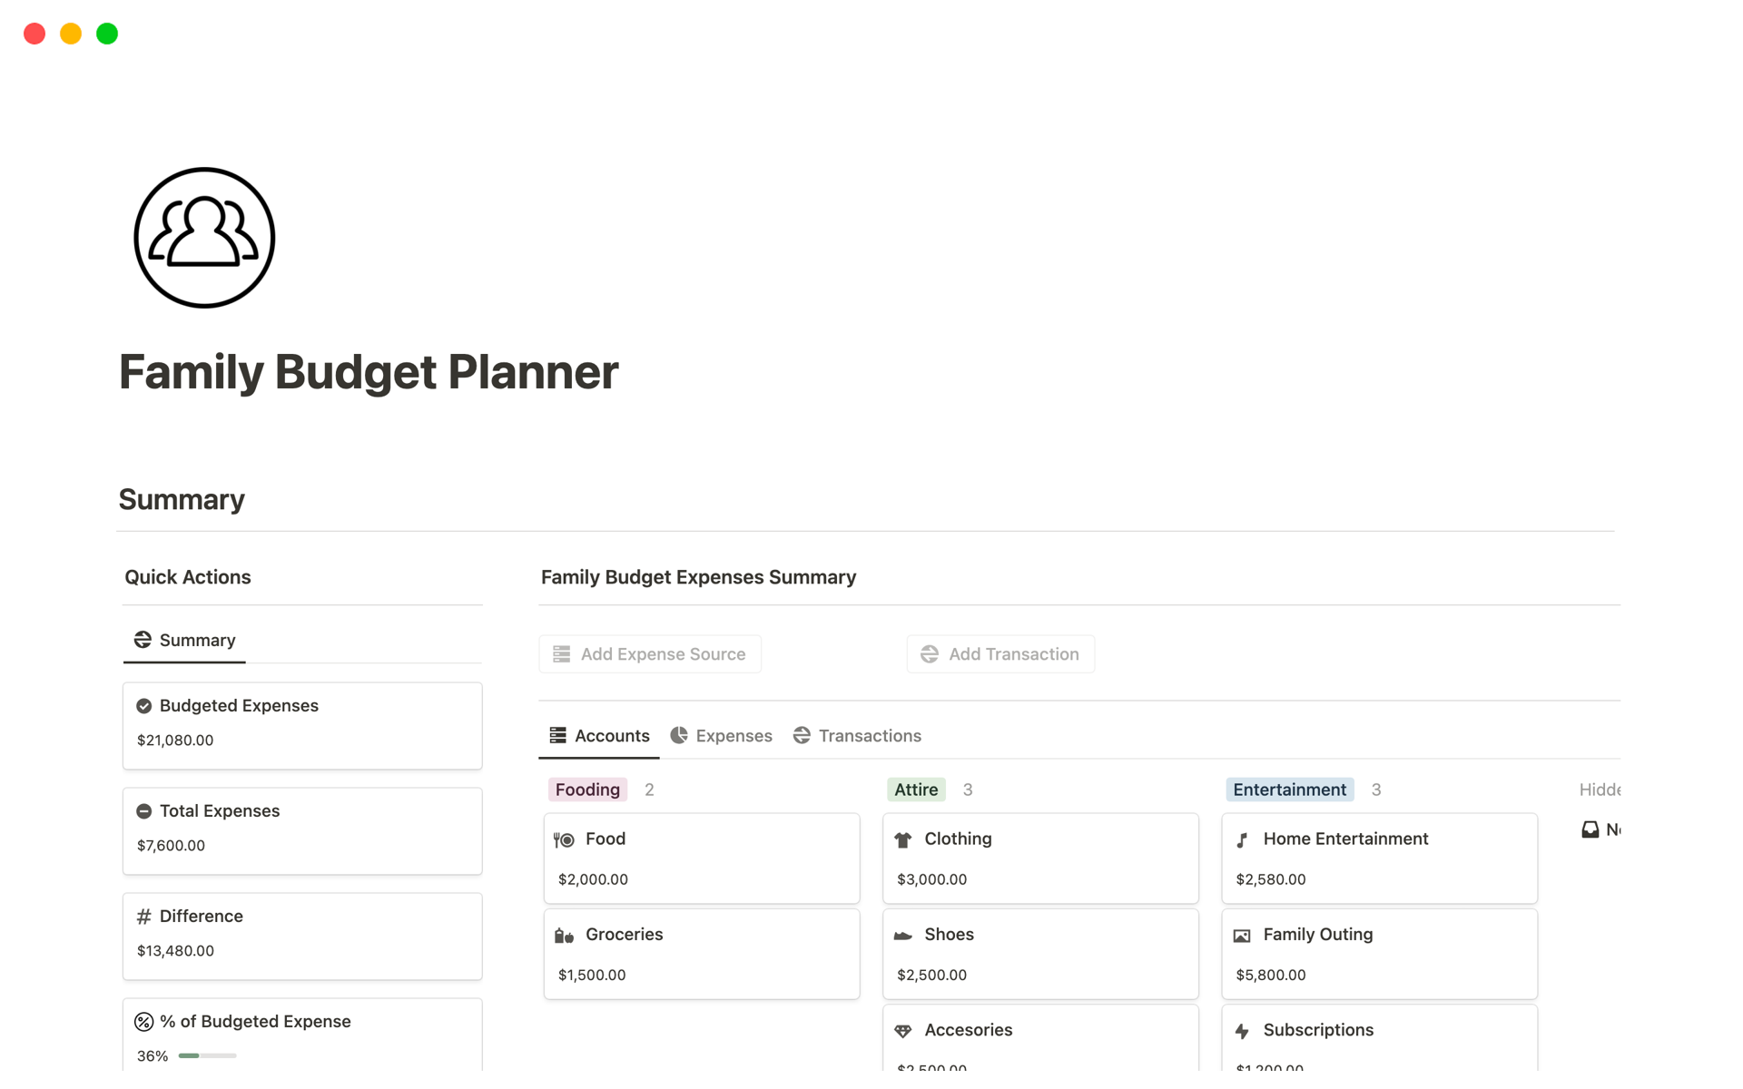Click the Groceries bag icon
Screen dimensions: 1743x1089
[564, 936]
